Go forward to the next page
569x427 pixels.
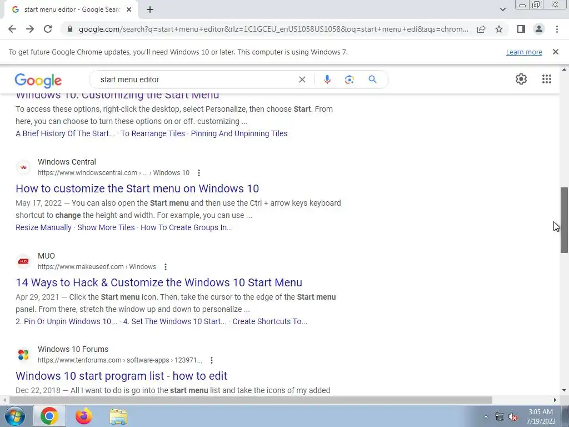pos(30,29)
